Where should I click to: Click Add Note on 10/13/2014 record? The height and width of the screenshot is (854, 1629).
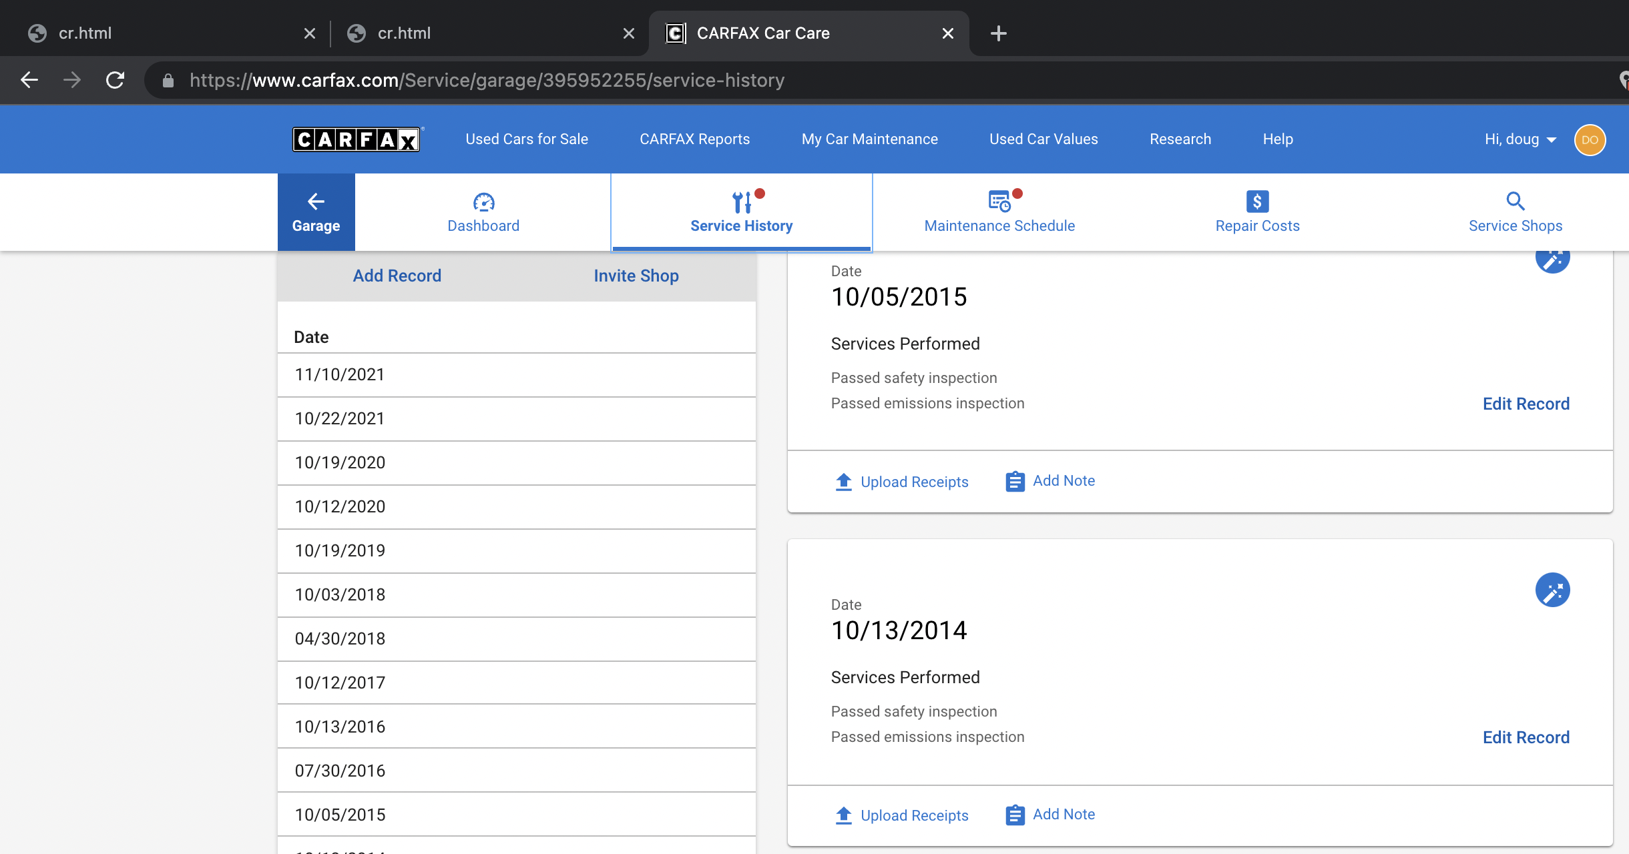(1064, 814)
